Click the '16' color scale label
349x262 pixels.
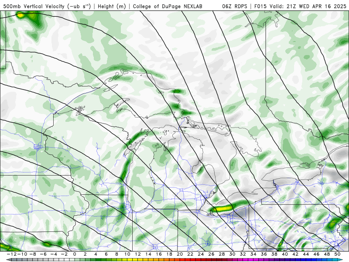point(159,254)
